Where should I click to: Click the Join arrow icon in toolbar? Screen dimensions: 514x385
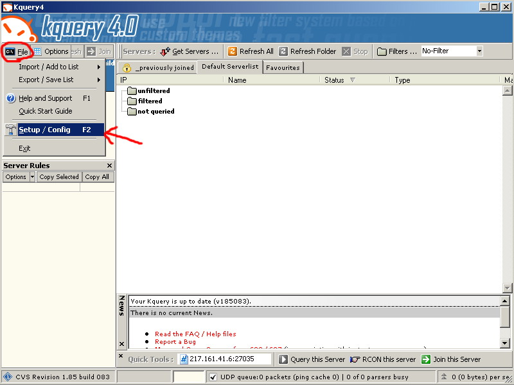pos(91,51)
